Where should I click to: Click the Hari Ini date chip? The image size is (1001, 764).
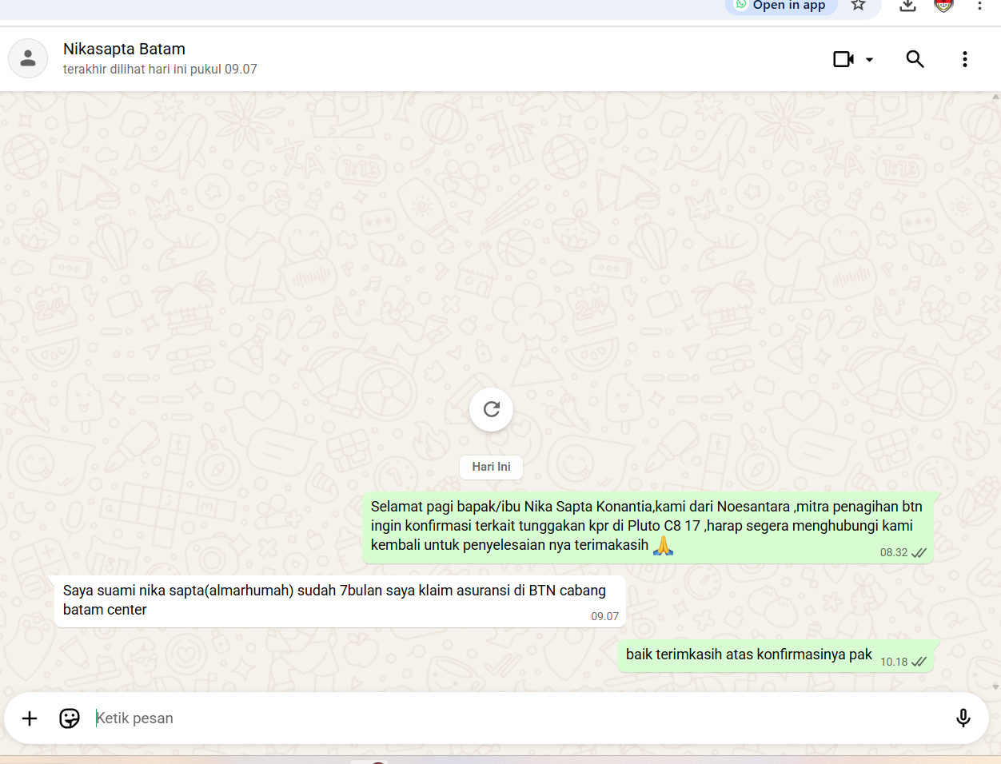coord(491,467)
